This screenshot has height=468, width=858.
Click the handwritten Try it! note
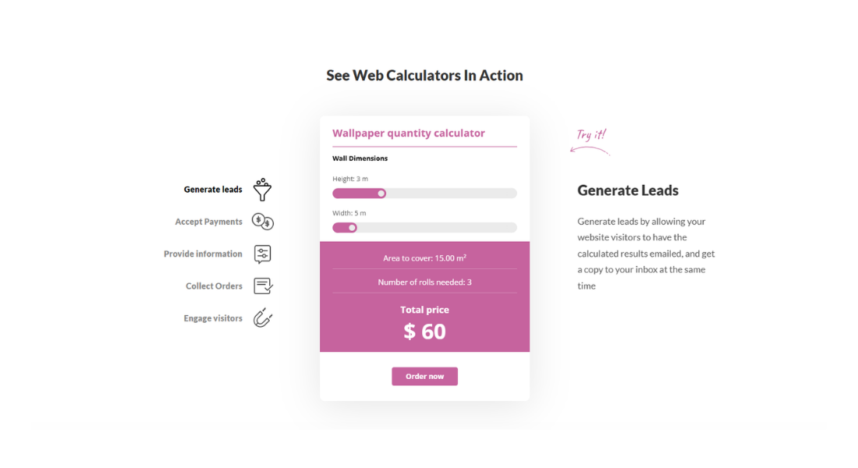591,135
